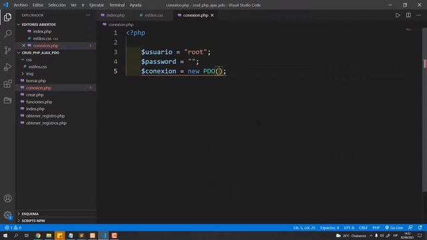427x240 pixels.
Task: Click errors and warnings indicator in status bar
Action: [x=13, y=227]
